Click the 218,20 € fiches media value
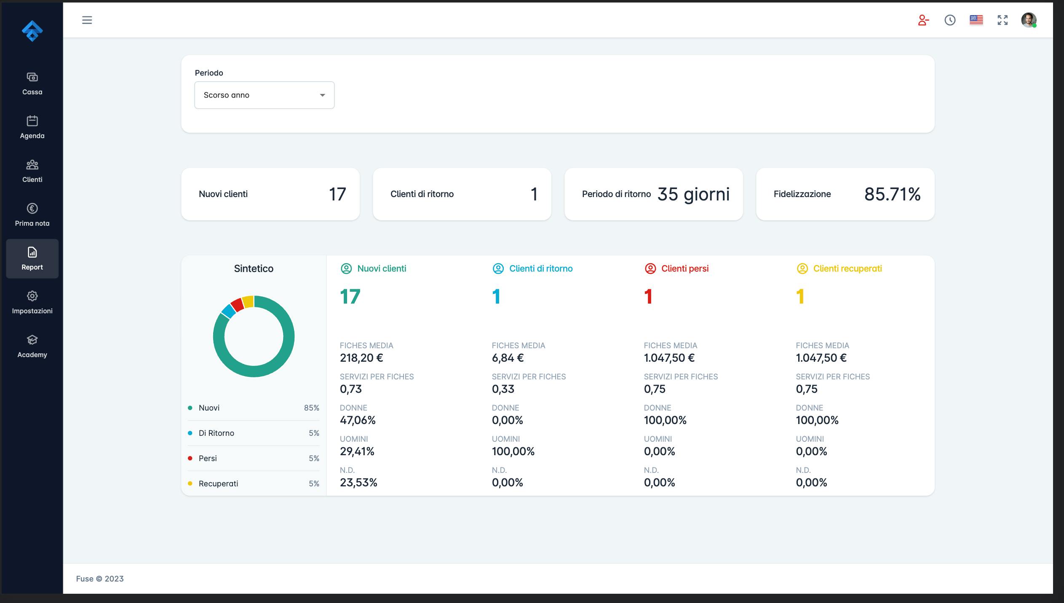Screen dimensions: 1064x603 coord(361,358)
